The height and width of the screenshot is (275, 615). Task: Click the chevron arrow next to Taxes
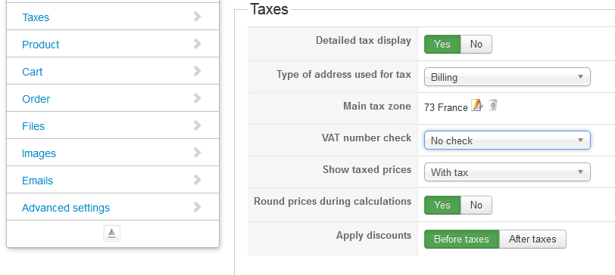pos(197,17)
